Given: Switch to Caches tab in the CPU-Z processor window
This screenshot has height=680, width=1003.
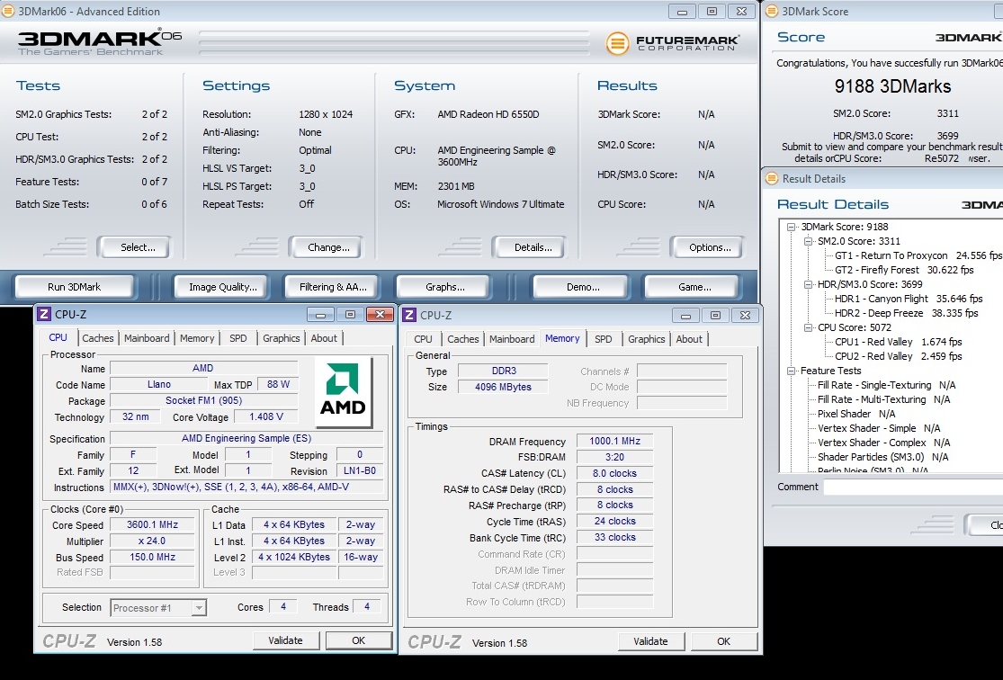Looking at the screenshot, I should (x=98, y=338).
